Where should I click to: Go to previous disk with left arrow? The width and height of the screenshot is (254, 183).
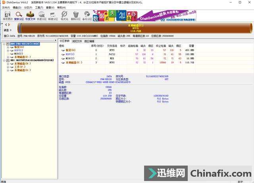point(6,25)
